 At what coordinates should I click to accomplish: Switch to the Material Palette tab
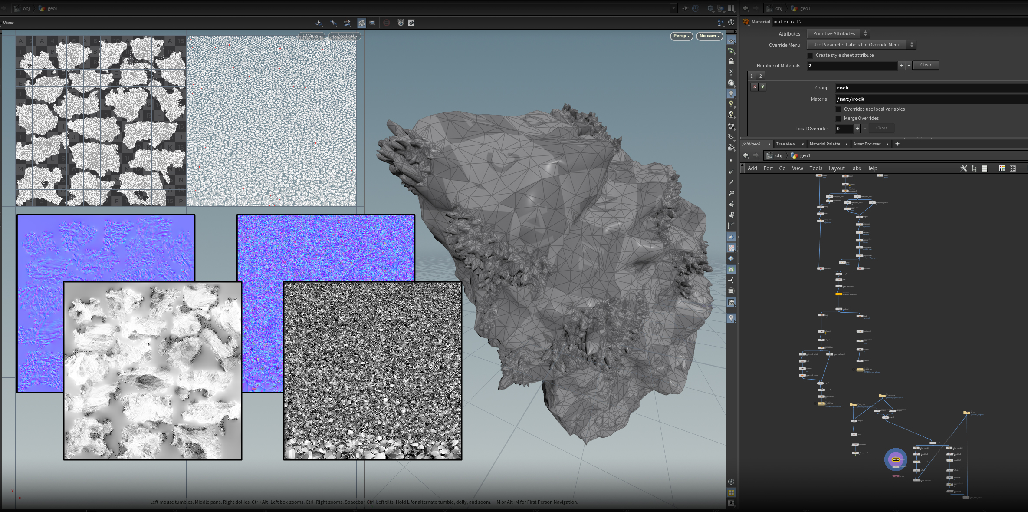point(824,144)
